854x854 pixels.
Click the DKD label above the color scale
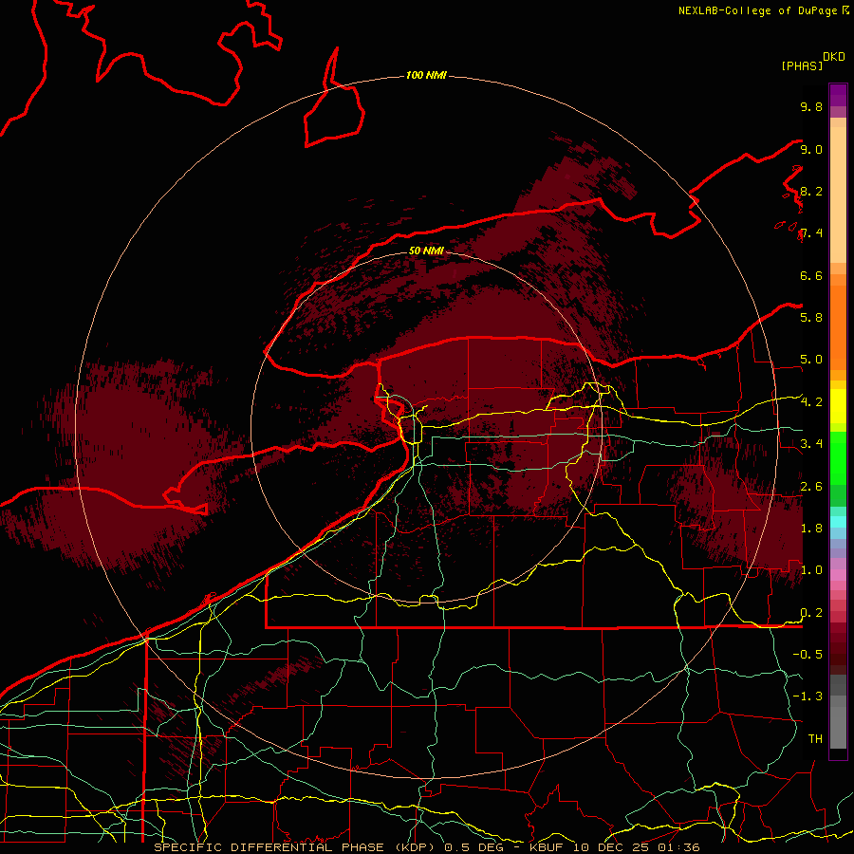pyautogui.click(x=833, y=57)
